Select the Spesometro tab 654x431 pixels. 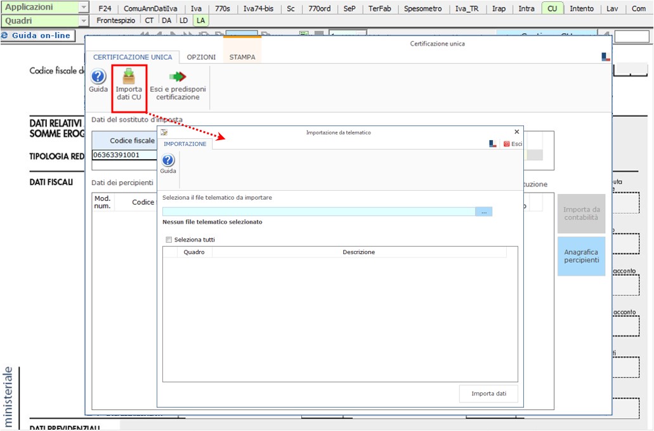tap(423, 8)
